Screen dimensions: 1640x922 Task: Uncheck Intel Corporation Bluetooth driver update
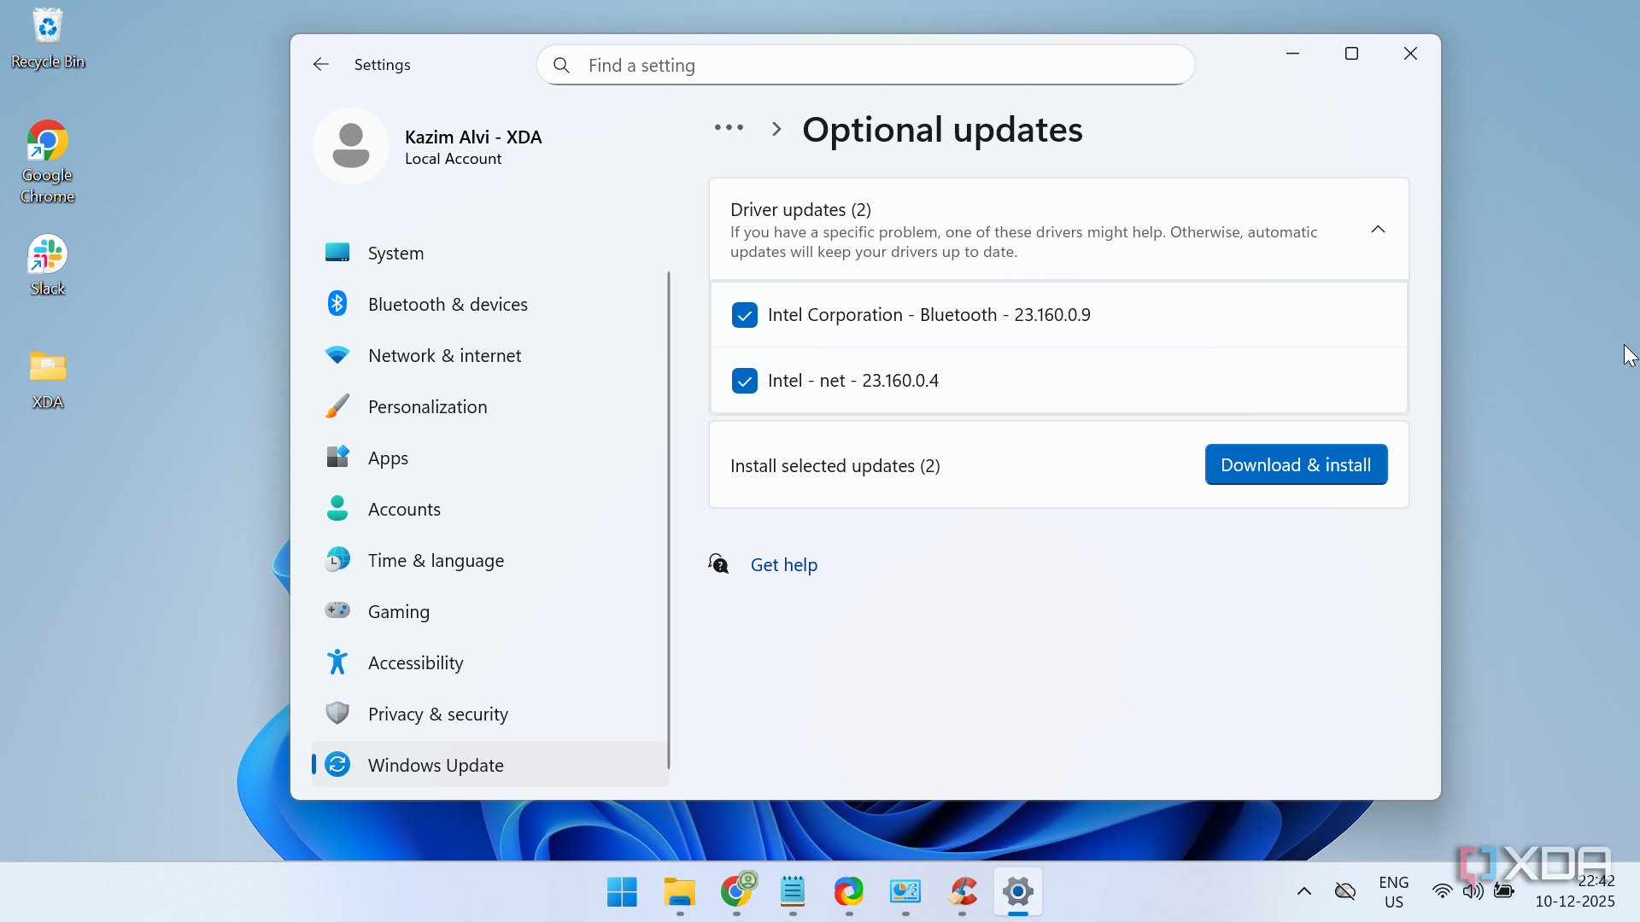(x=744, y=315)
